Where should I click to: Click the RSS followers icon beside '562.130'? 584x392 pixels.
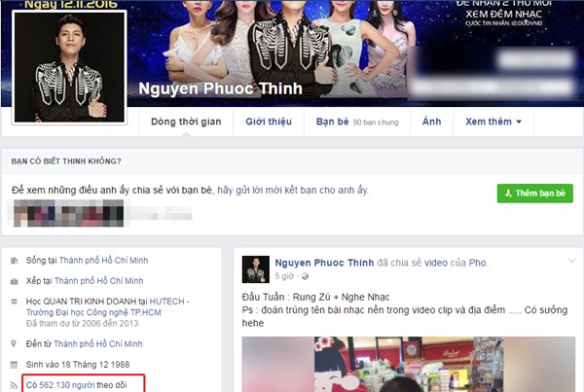pos(14,384)
